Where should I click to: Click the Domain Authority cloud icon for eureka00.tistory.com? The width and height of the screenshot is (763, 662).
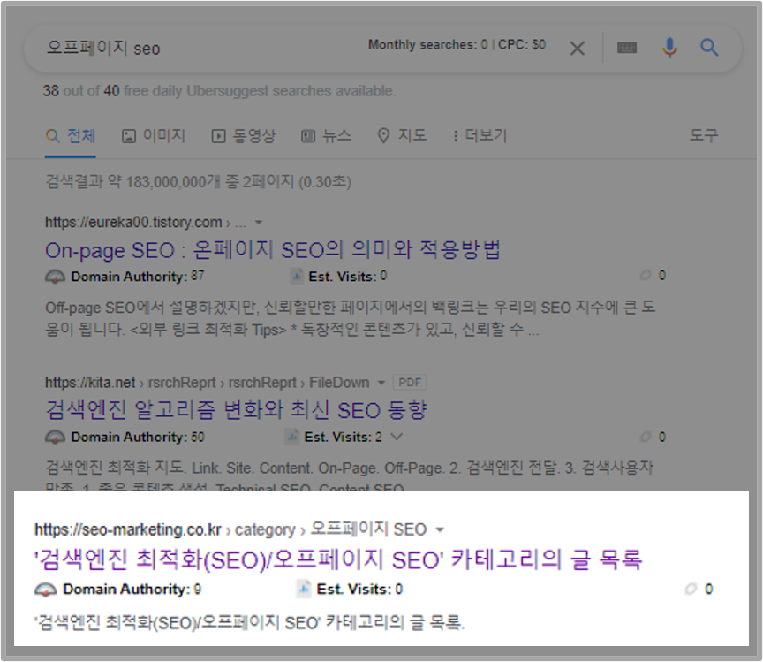point(56,276)
